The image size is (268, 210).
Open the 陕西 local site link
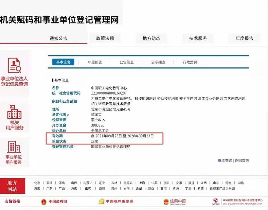[151, 188]
